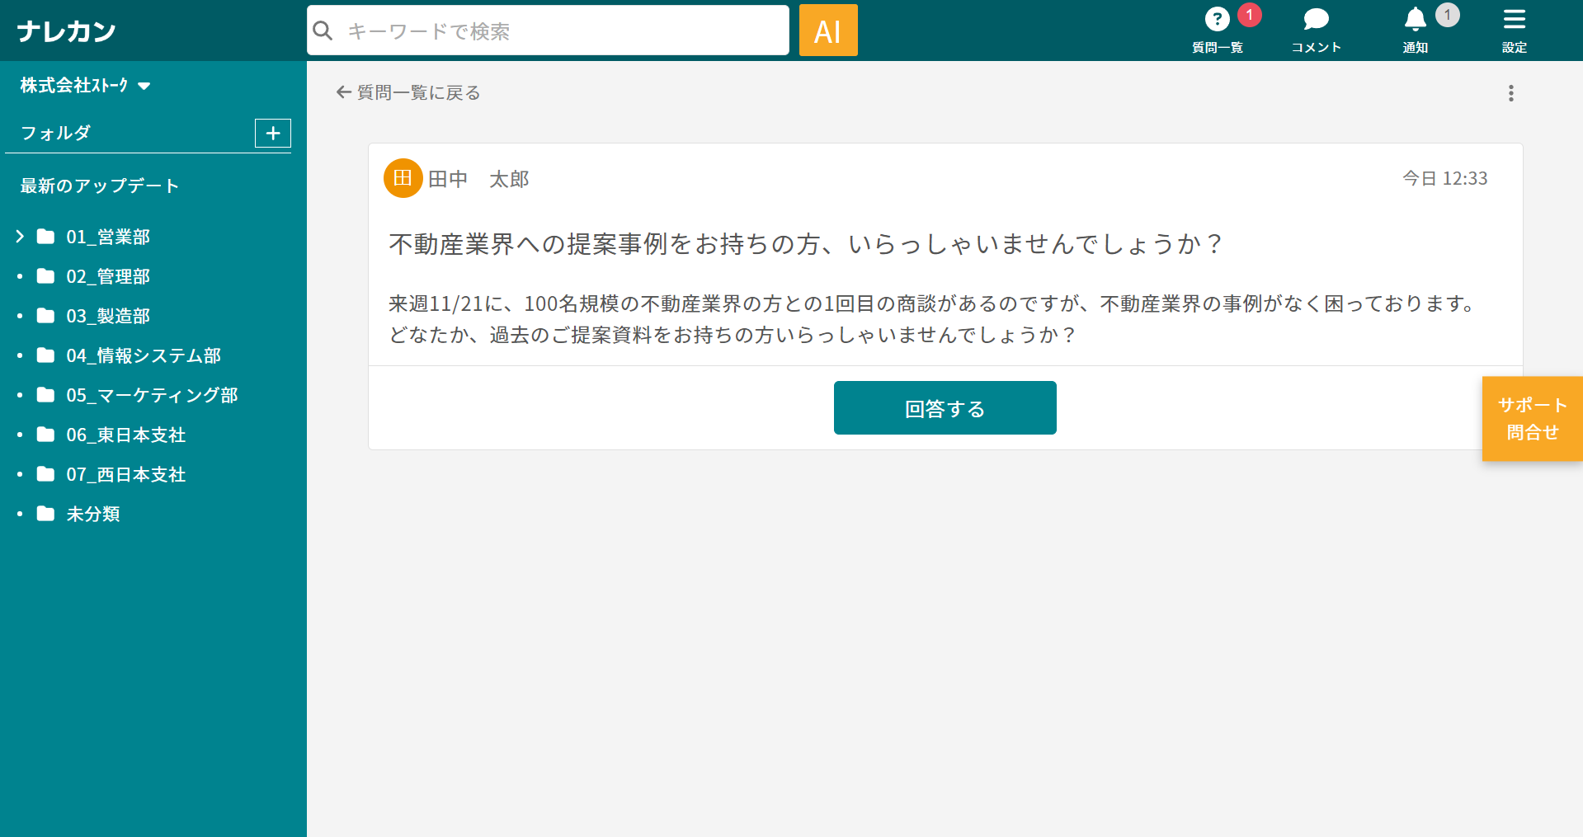This screenshot has height=837, width=1583.
Task: Open the 設定 hamburger menu
Action: tap(1514, 19)
